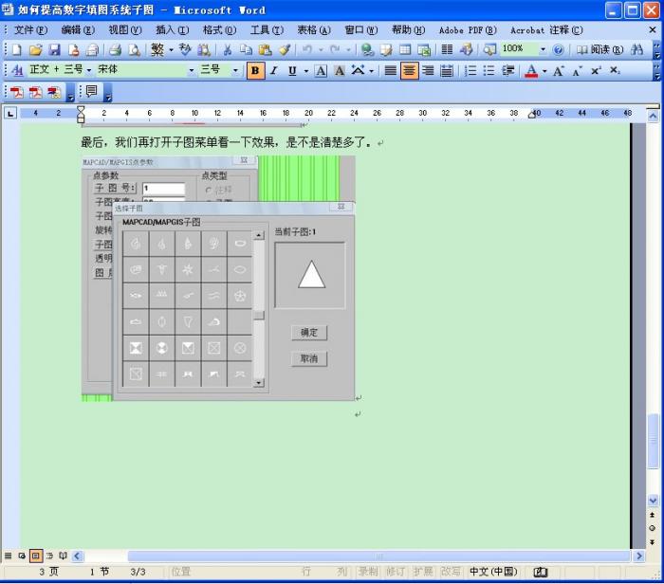
Task: Click the red font color swatch
Action: coord(531,71)
